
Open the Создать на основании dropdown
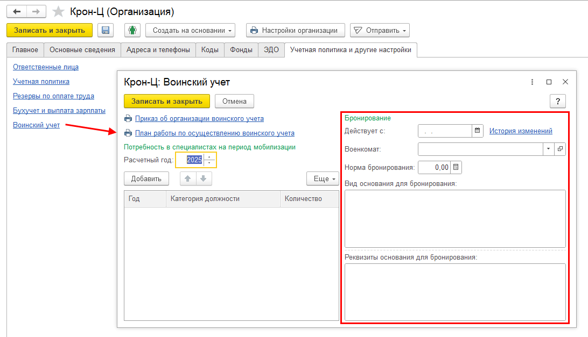(x=191, y=30)
